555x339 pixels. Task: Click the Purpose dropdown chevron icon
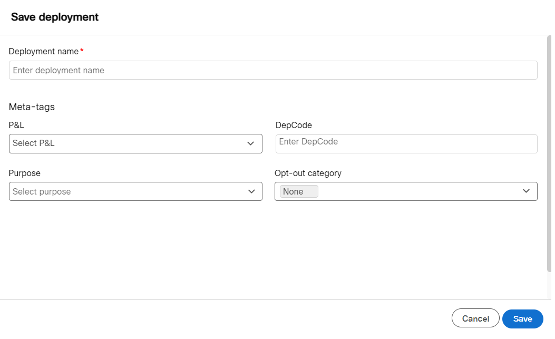point(251,191)
